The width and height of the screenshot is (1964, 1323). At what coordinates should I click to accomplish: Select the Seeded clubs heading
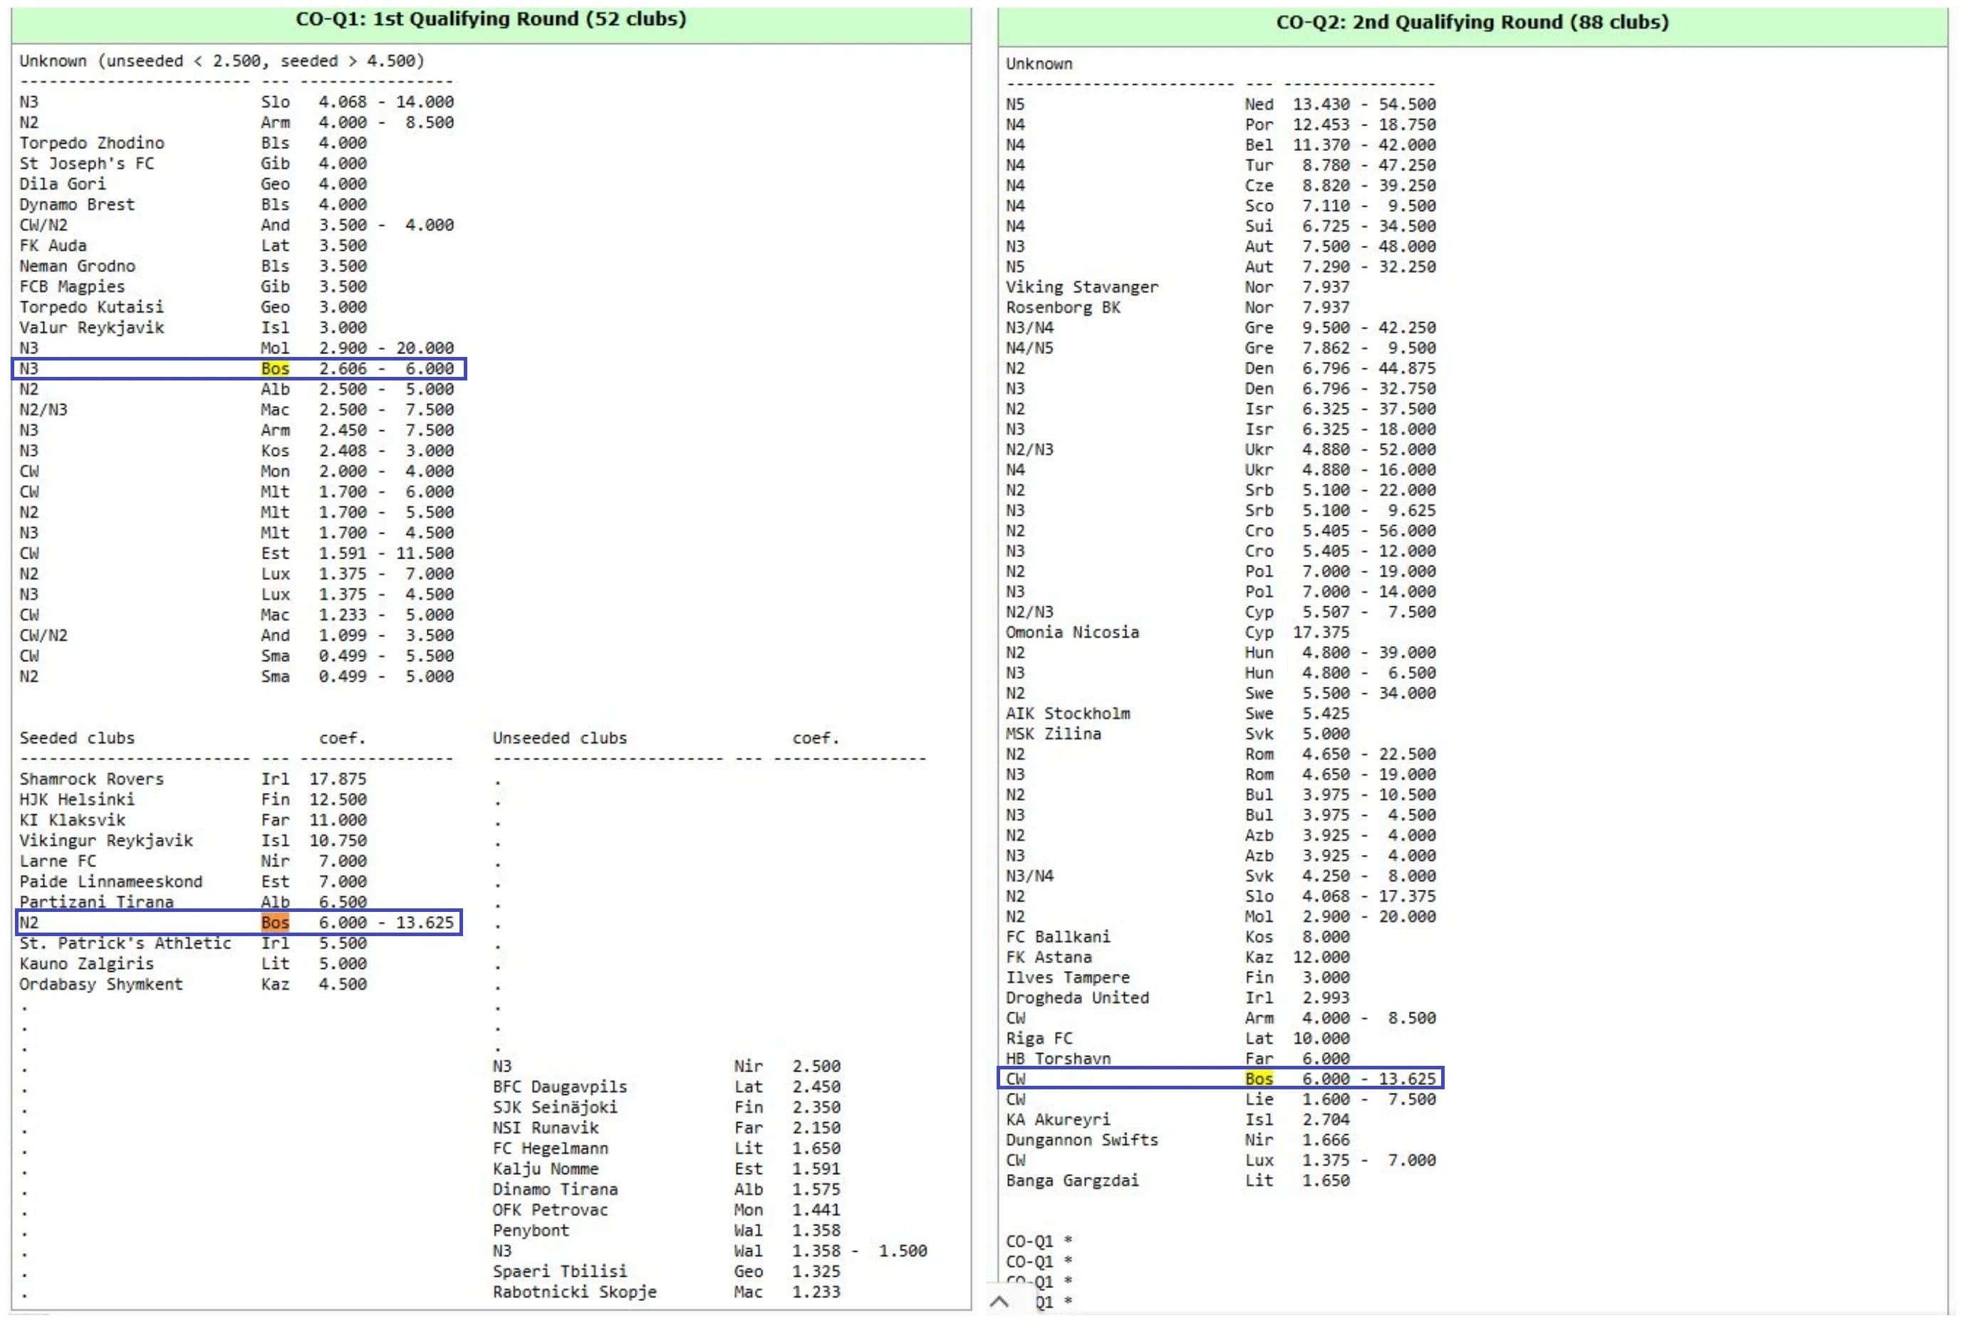(77, 738)
